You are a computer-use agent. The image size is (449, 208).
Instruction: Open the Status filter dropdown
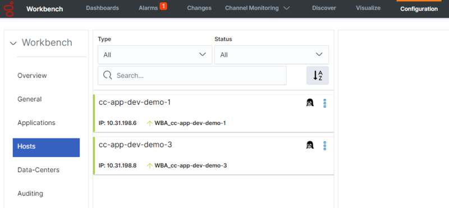[272, 54]
